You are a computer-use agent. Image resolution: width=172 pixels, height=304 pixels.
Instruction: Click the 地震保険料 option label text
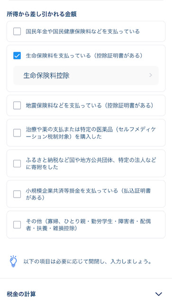pos(90,105)
